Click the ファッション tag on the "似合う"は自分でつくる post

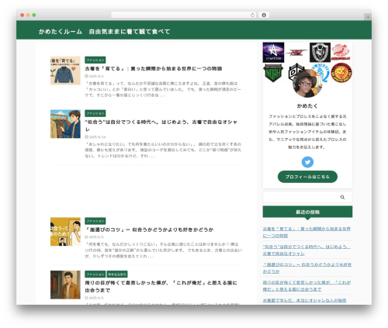[x=95, y=113]
